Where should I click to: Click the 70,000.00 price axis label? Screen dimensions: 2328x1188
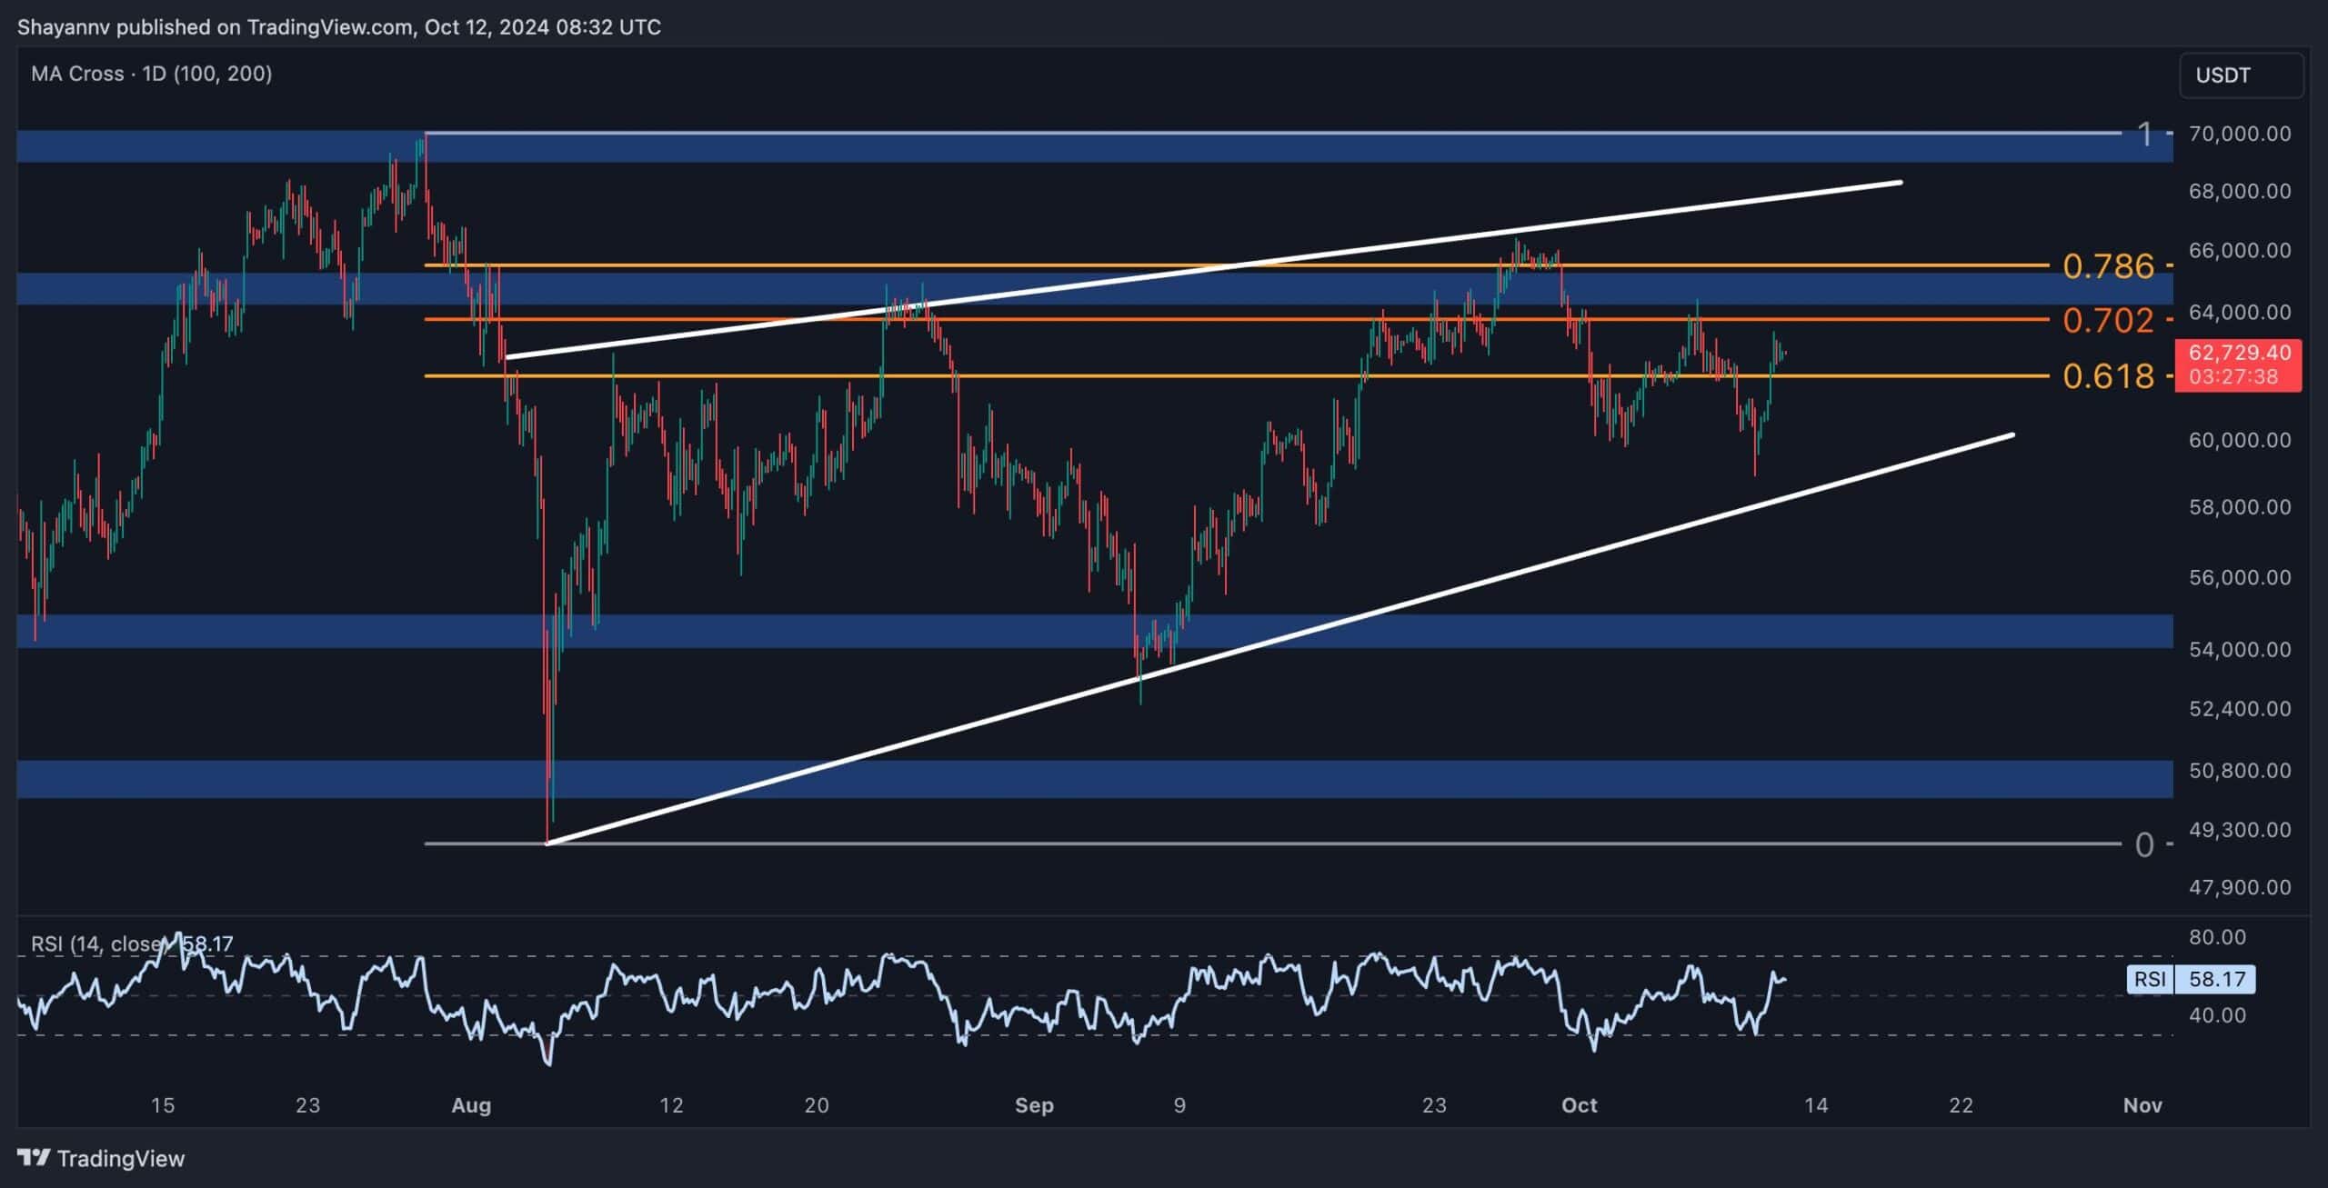[2238, 134]
